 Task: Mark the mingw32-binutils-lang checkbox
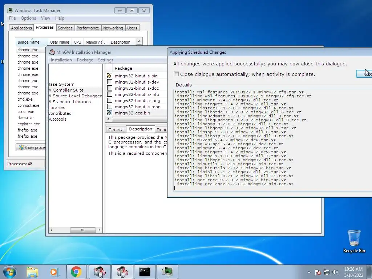tap(110, 100)
